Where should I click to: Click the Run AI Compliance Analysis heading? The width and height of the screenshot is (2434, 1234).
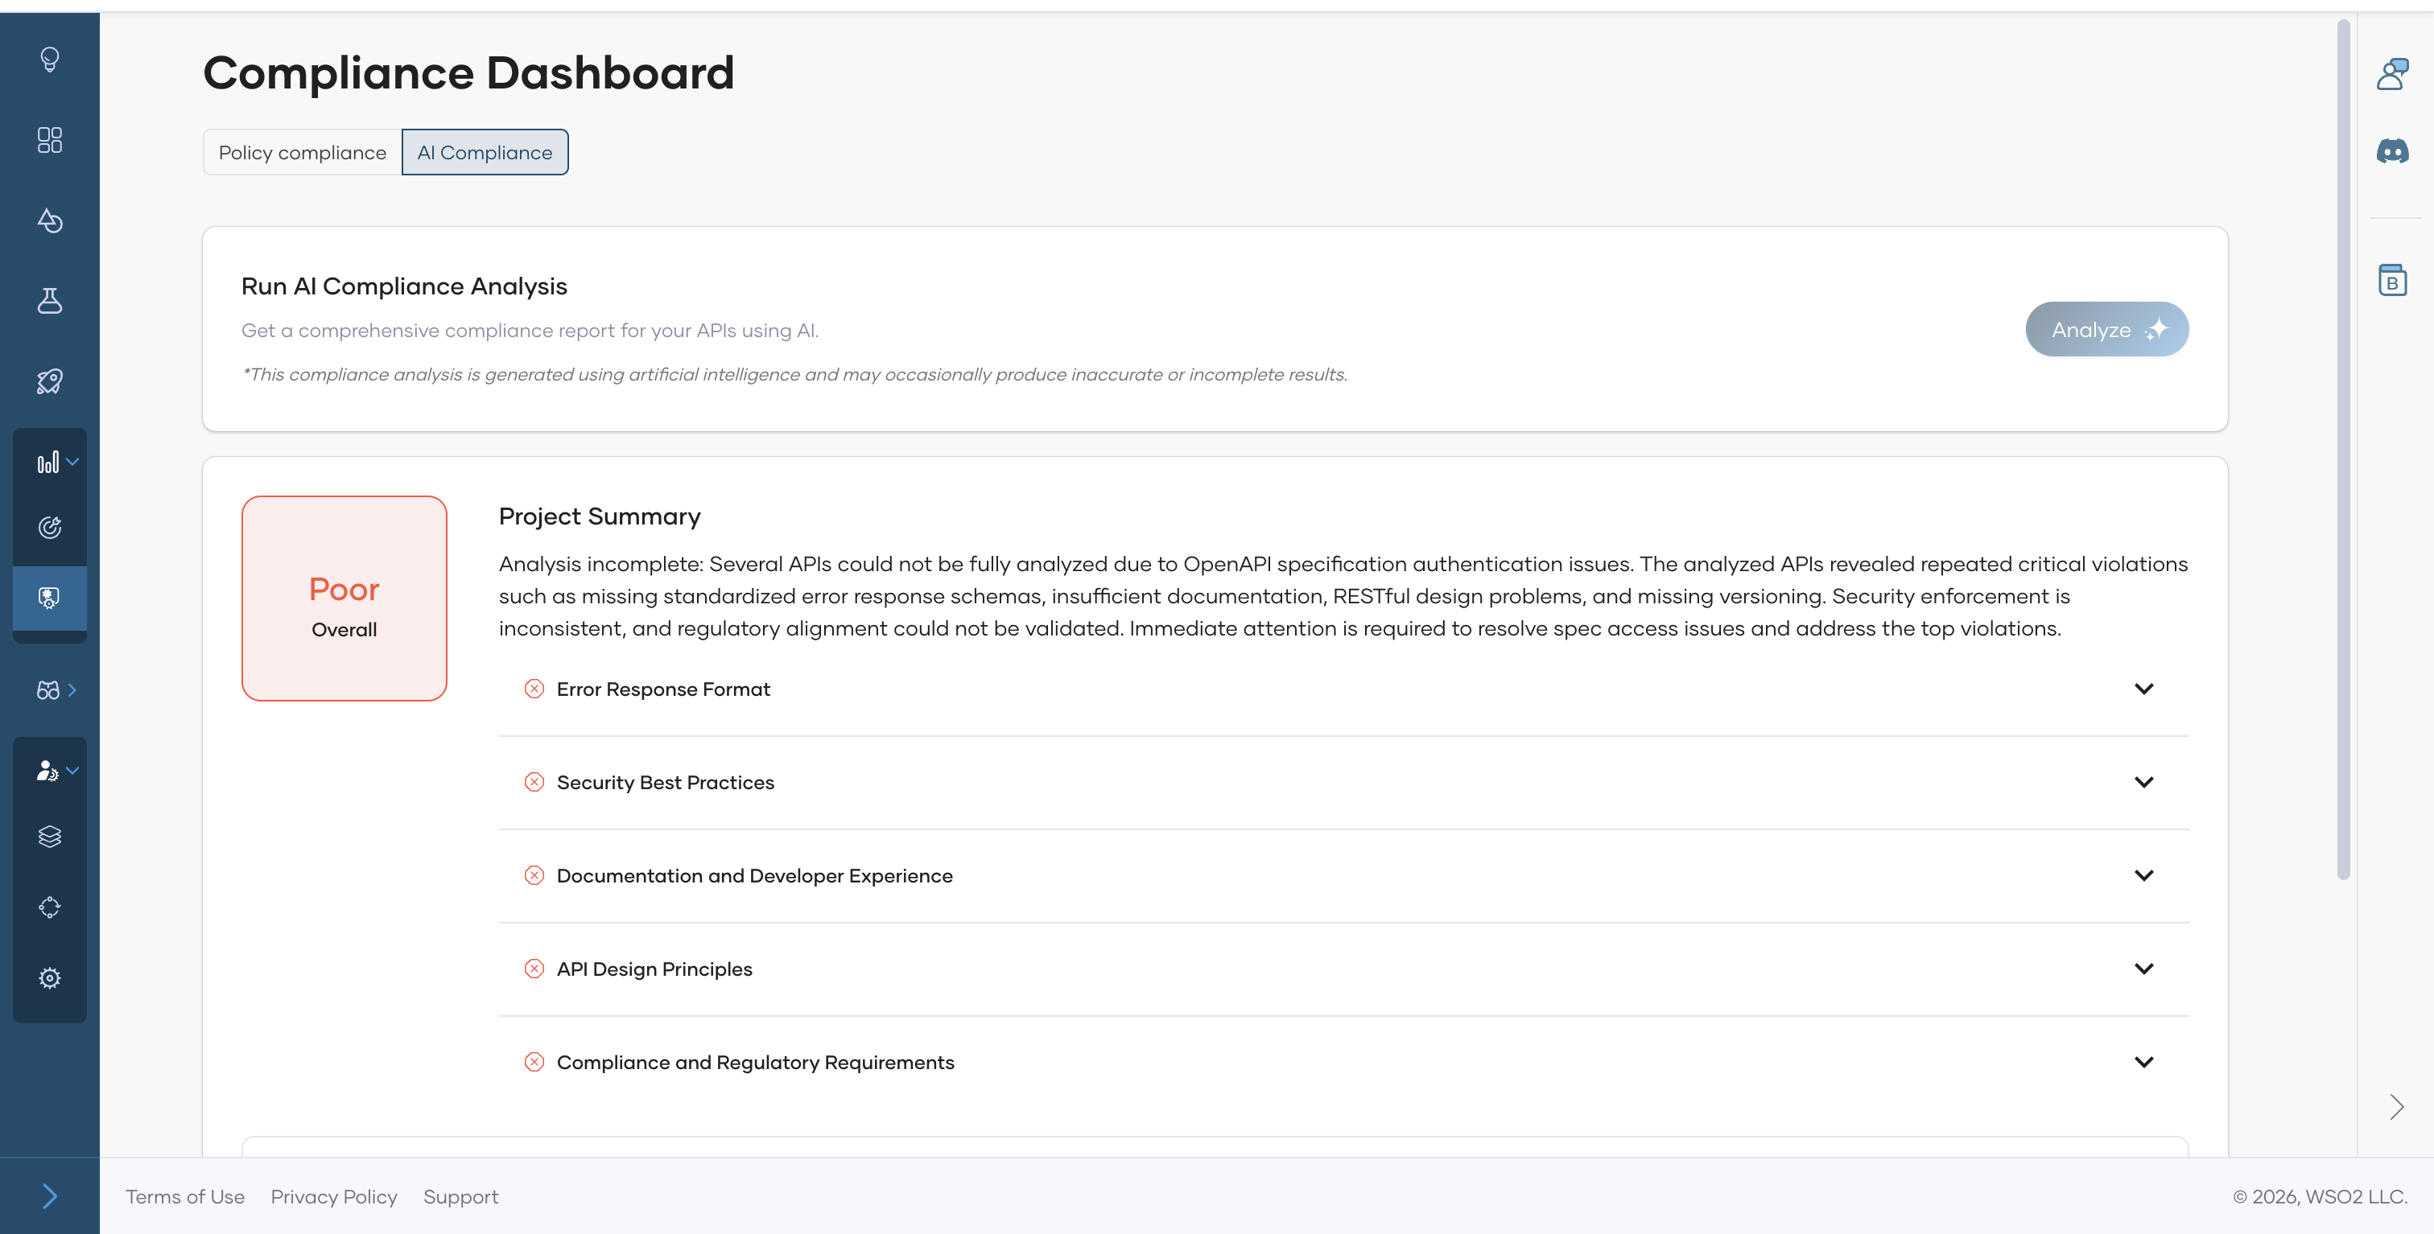click(404, 286)
